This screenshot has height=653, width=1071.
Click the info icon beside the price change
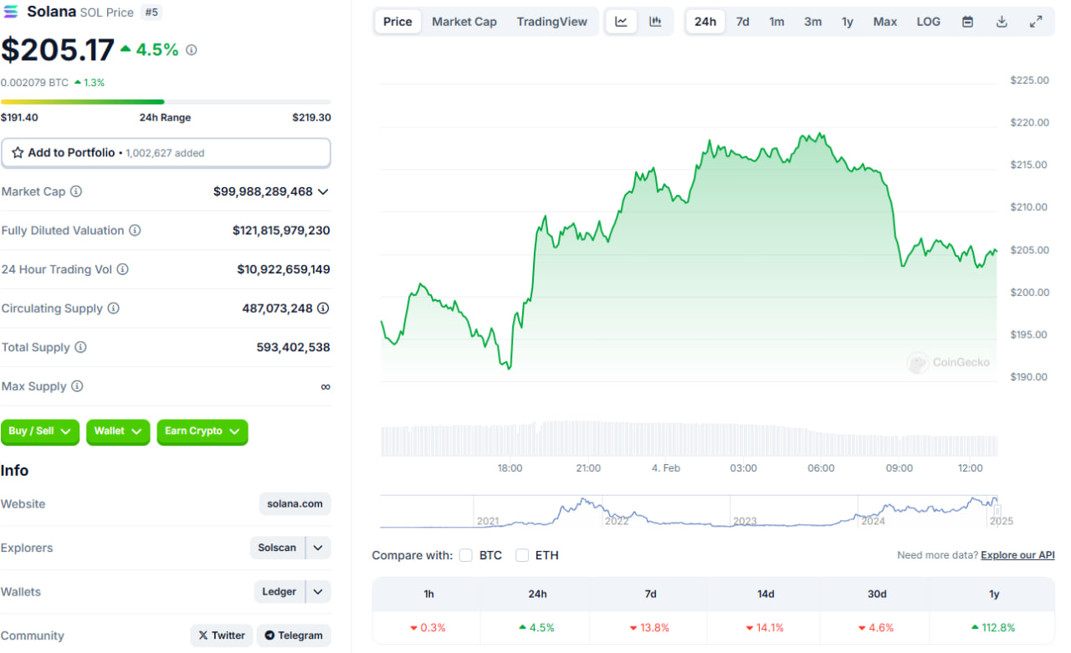click(x=192, y=50)
